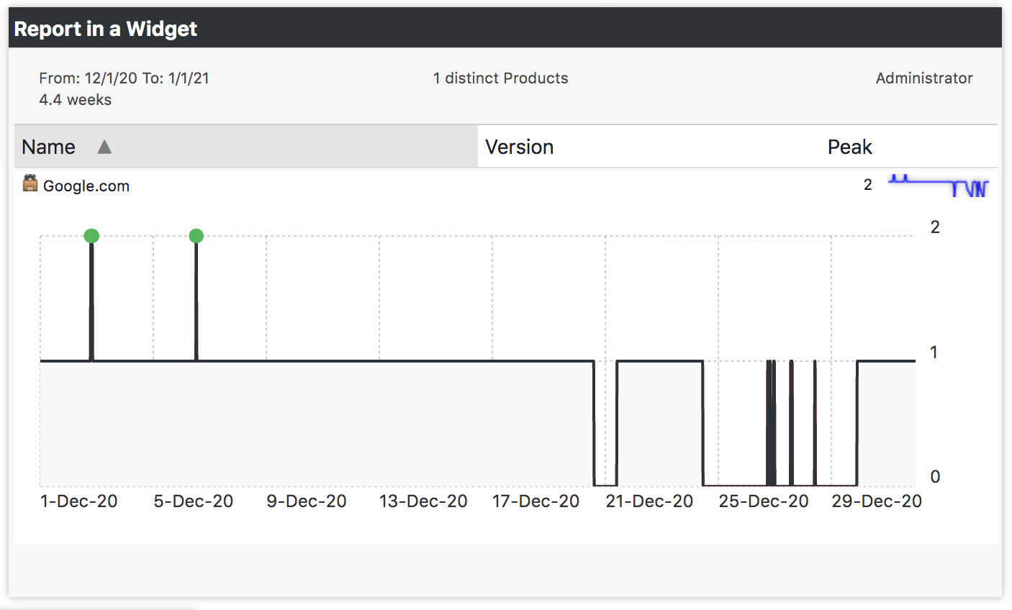The image size is (1012, 610).
Task: Click the 29-Dec-20 date axis label
Action: coord(877,501)
